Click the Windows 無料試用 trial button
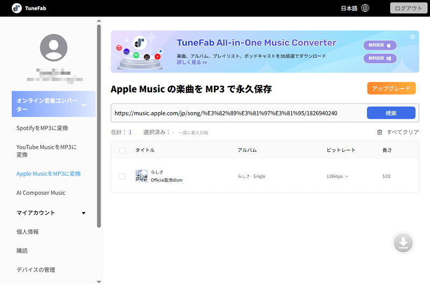430x284 pixels. pos(380,59)
